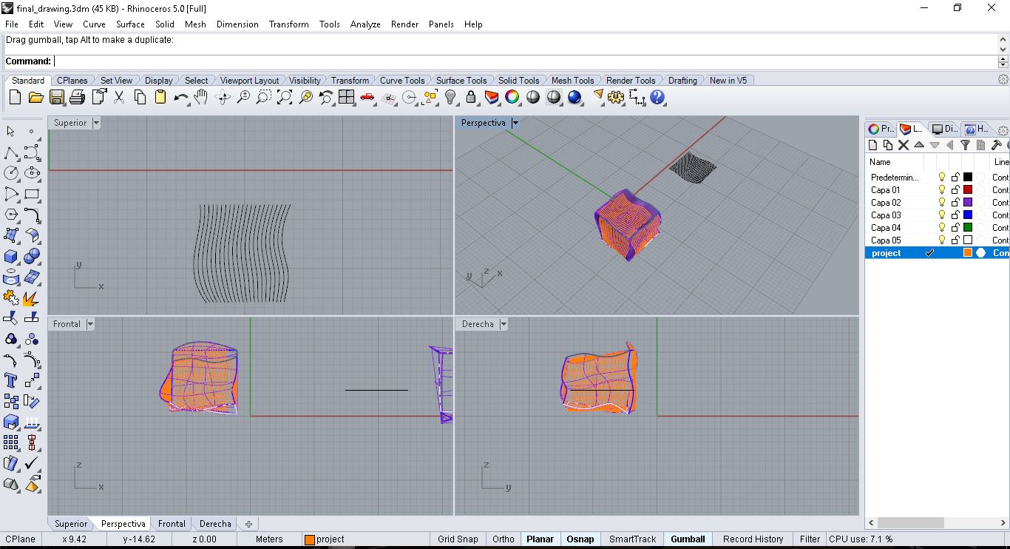Toggle Osnap in the status bar

click(x=580, y=539)
